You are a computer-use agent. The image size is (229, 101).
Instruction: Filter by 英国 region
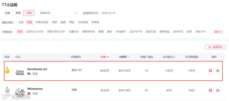(54, 22)
